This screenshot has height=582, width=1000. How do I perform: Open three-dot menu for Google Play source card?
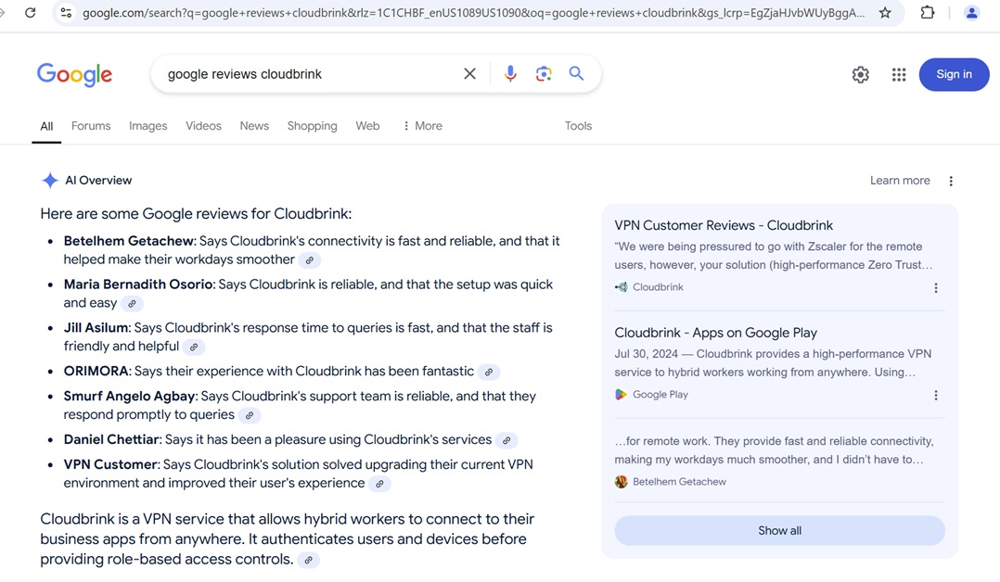click(x=936, y=395)
